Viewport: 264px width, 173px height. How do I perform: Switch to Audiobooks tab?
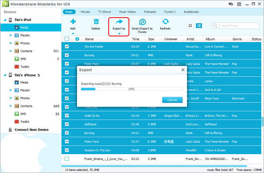[191, 12]
